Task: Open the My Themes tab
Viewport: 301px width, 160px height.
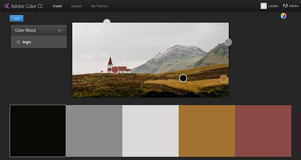Action: [99, 6]
